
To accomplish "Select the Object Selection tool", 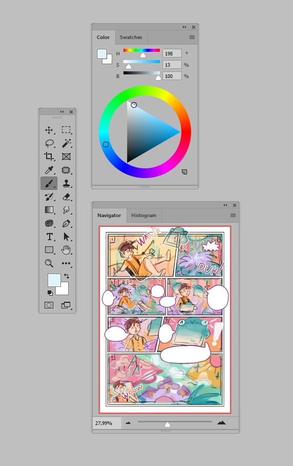I will (x=66, y=170).
